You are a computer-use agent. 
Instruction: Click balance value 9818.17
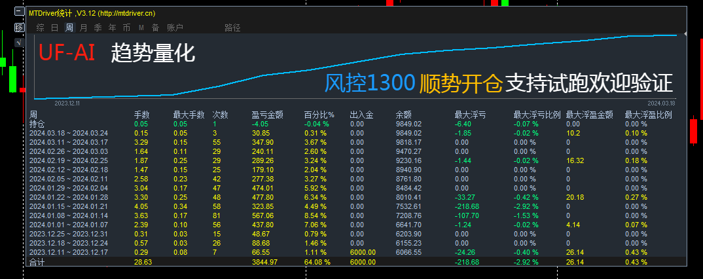(x=409, y=142)
